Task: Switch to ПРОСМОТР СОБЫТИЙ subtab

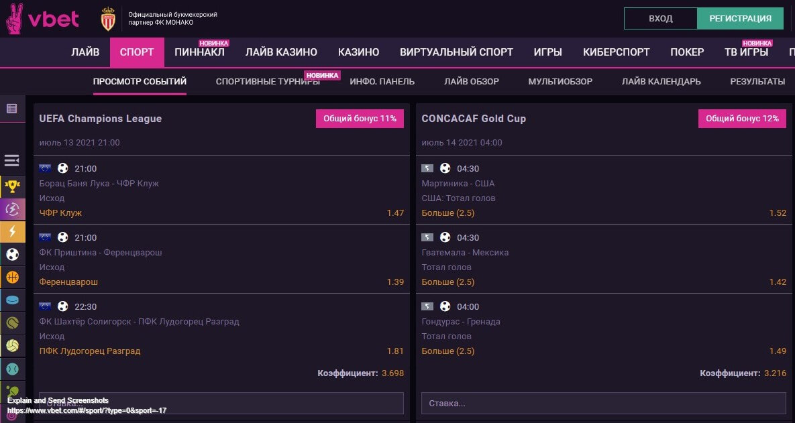Action: [140, 82]
